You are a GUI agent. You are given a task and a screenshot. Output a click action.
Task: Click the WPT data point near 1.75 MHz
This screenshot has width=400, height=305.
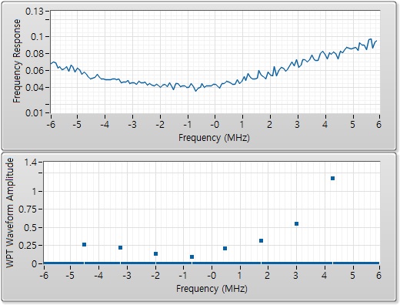pyautogui.click(x=261, y=240)
